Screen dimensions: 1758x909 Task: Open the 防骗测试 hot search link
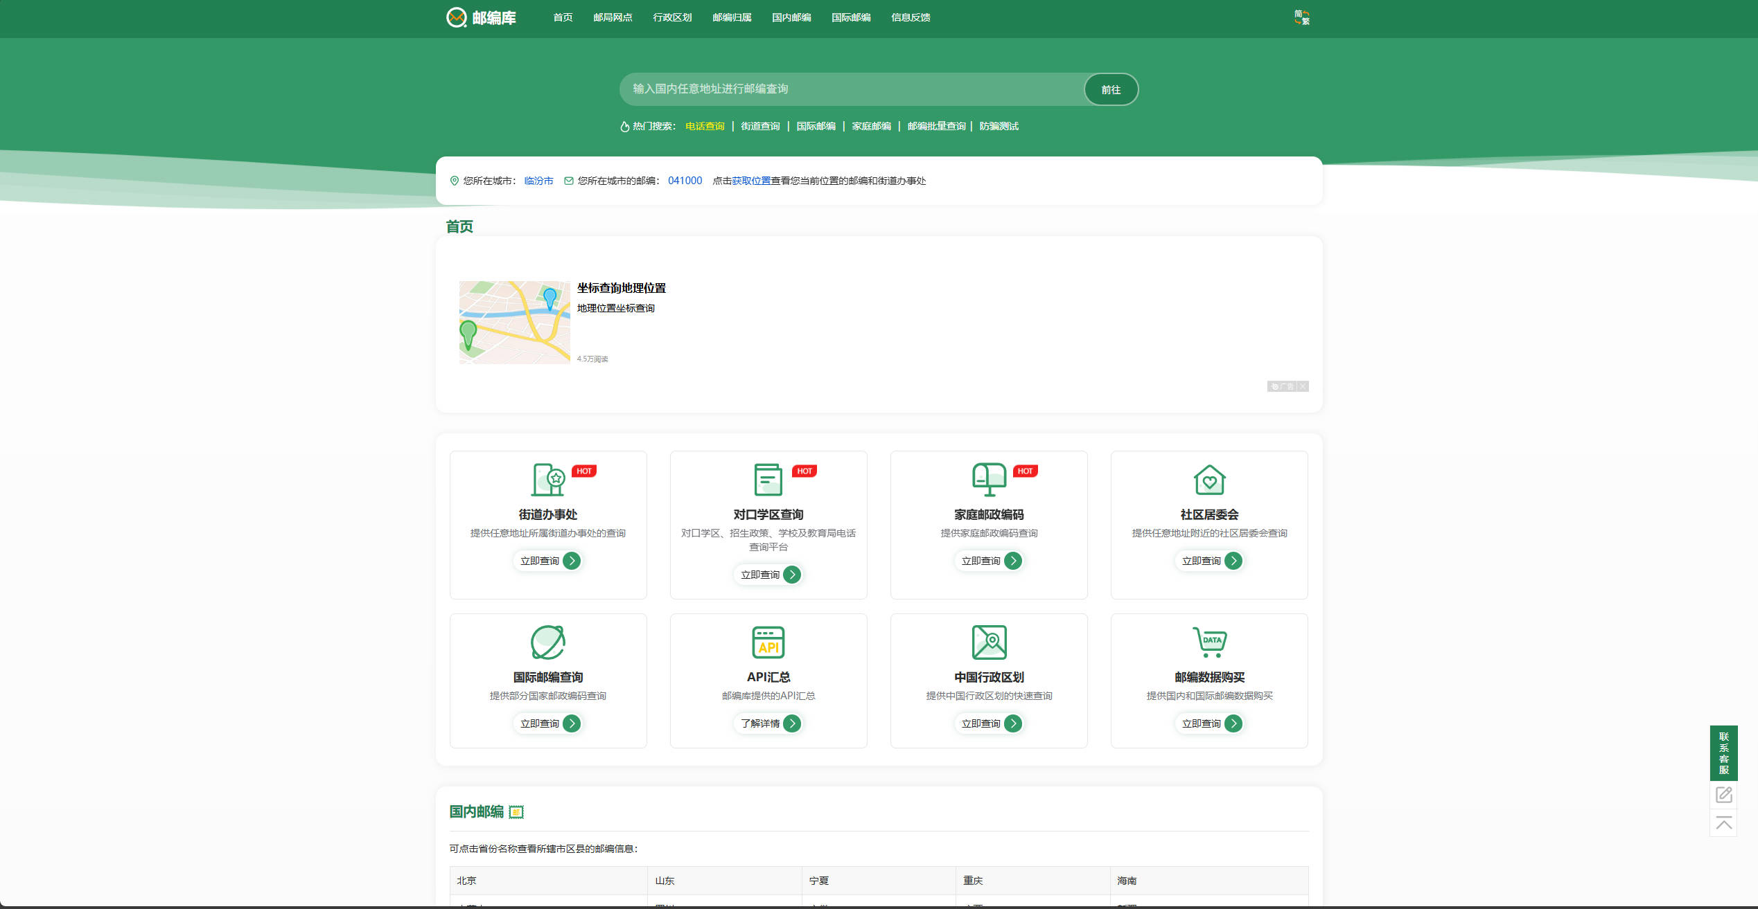pyautogui.click(x=999, y=126)
